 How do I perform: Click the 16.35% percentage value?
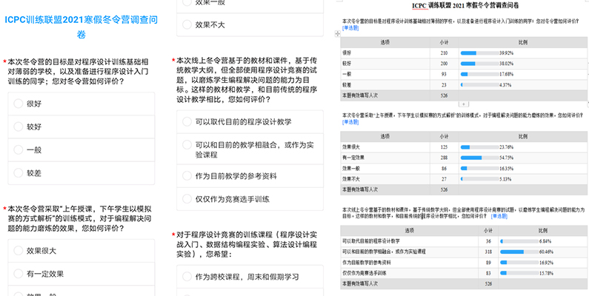pos(506,169)
